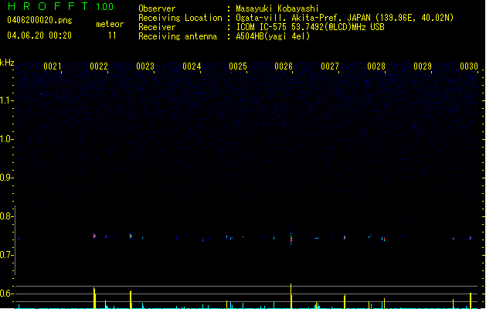Image resolution: width=486 pixels, height=309 pixels.
Task: Click the antenna A504HB(yagi 4el) text
Action: [x=273, y=36]
